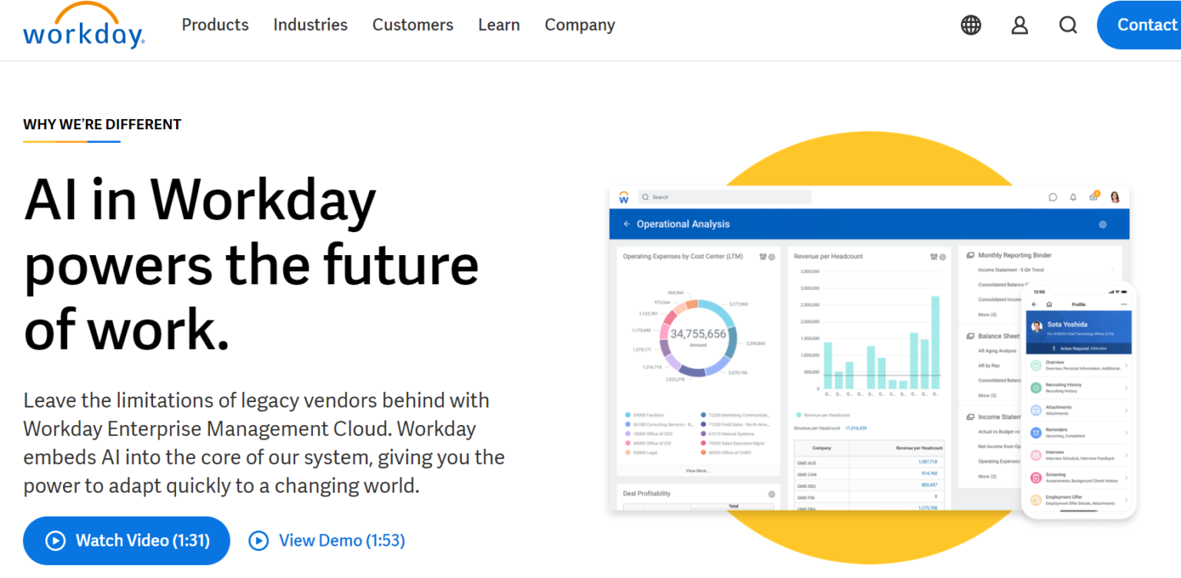Open the Customers menu
Viewport: 1181px width, 578px height.
(413, 25)
